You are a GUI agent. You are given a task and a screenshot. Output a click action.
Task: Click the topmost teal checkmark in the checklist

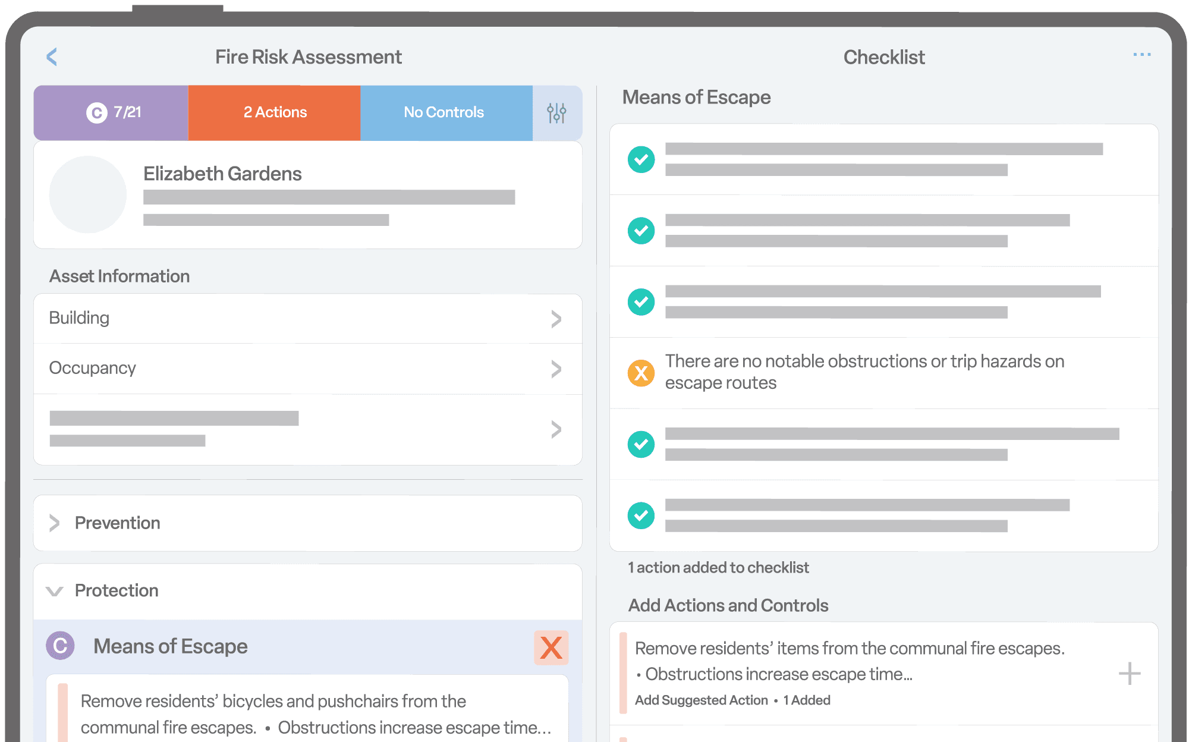tap(640, 159)
